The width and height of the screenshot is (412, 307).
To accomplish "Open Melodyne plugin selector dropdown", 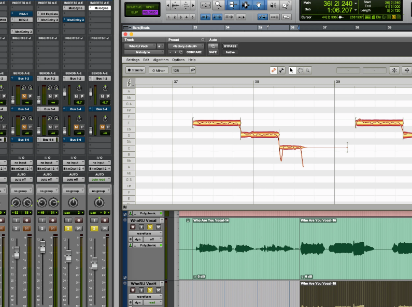I will [x=144, y=52].
